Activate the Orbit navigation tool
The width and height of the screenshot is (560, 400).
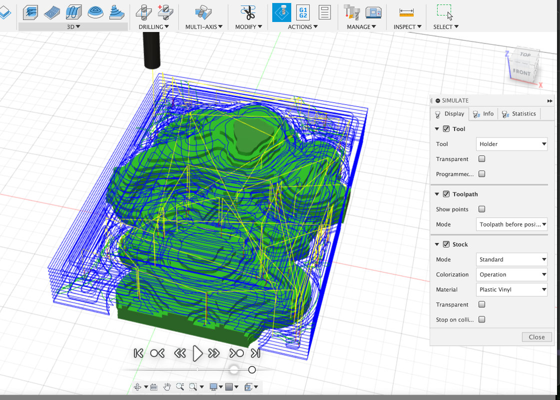137,387
